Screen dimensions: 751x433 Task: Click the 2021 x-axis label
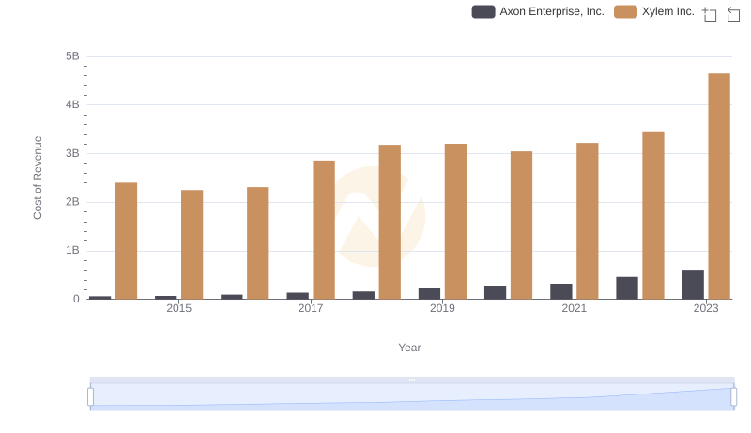click(x=574, y=308)
